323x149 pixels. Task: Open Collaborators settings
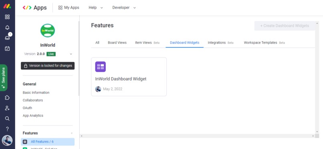coord(33,100)
